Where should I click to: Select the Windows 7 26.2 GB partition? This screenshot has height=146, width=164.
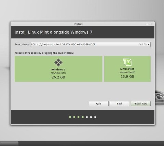pos(58,69)
